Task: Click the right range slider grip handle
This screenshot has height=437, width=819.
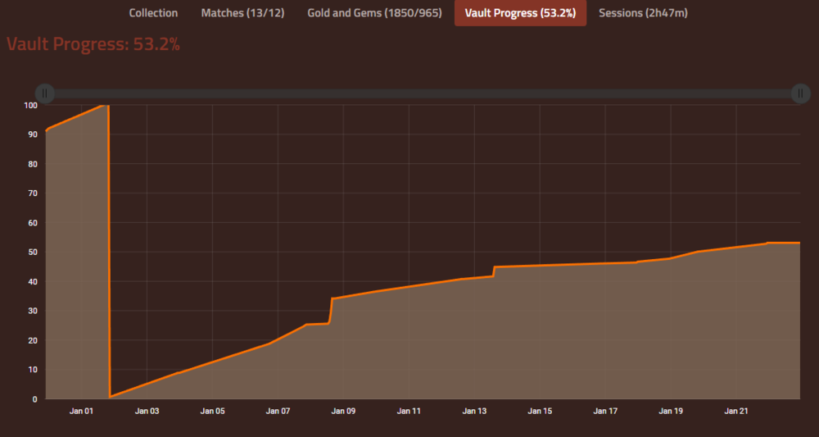Action: click(x=801, y=93)
